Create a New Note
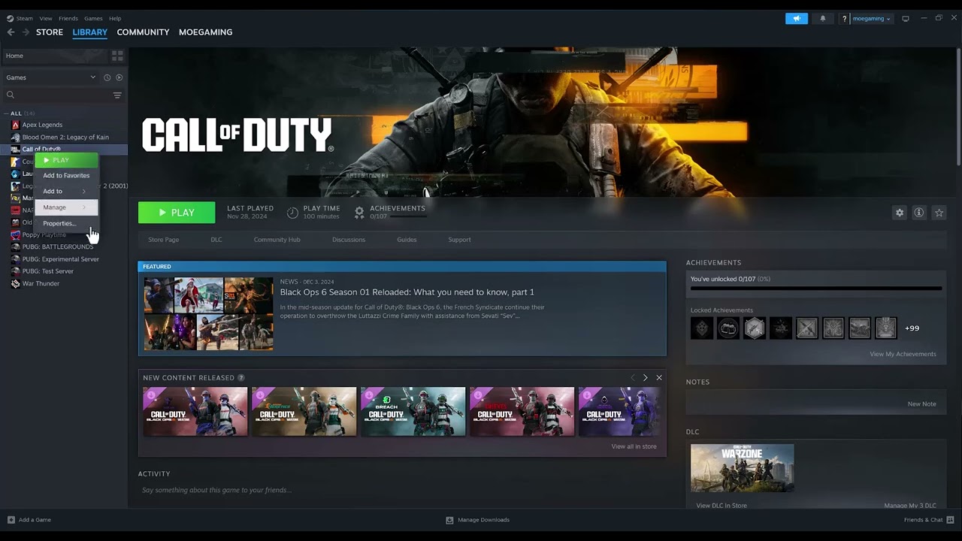The image size is (962, 541). [921, 403]
